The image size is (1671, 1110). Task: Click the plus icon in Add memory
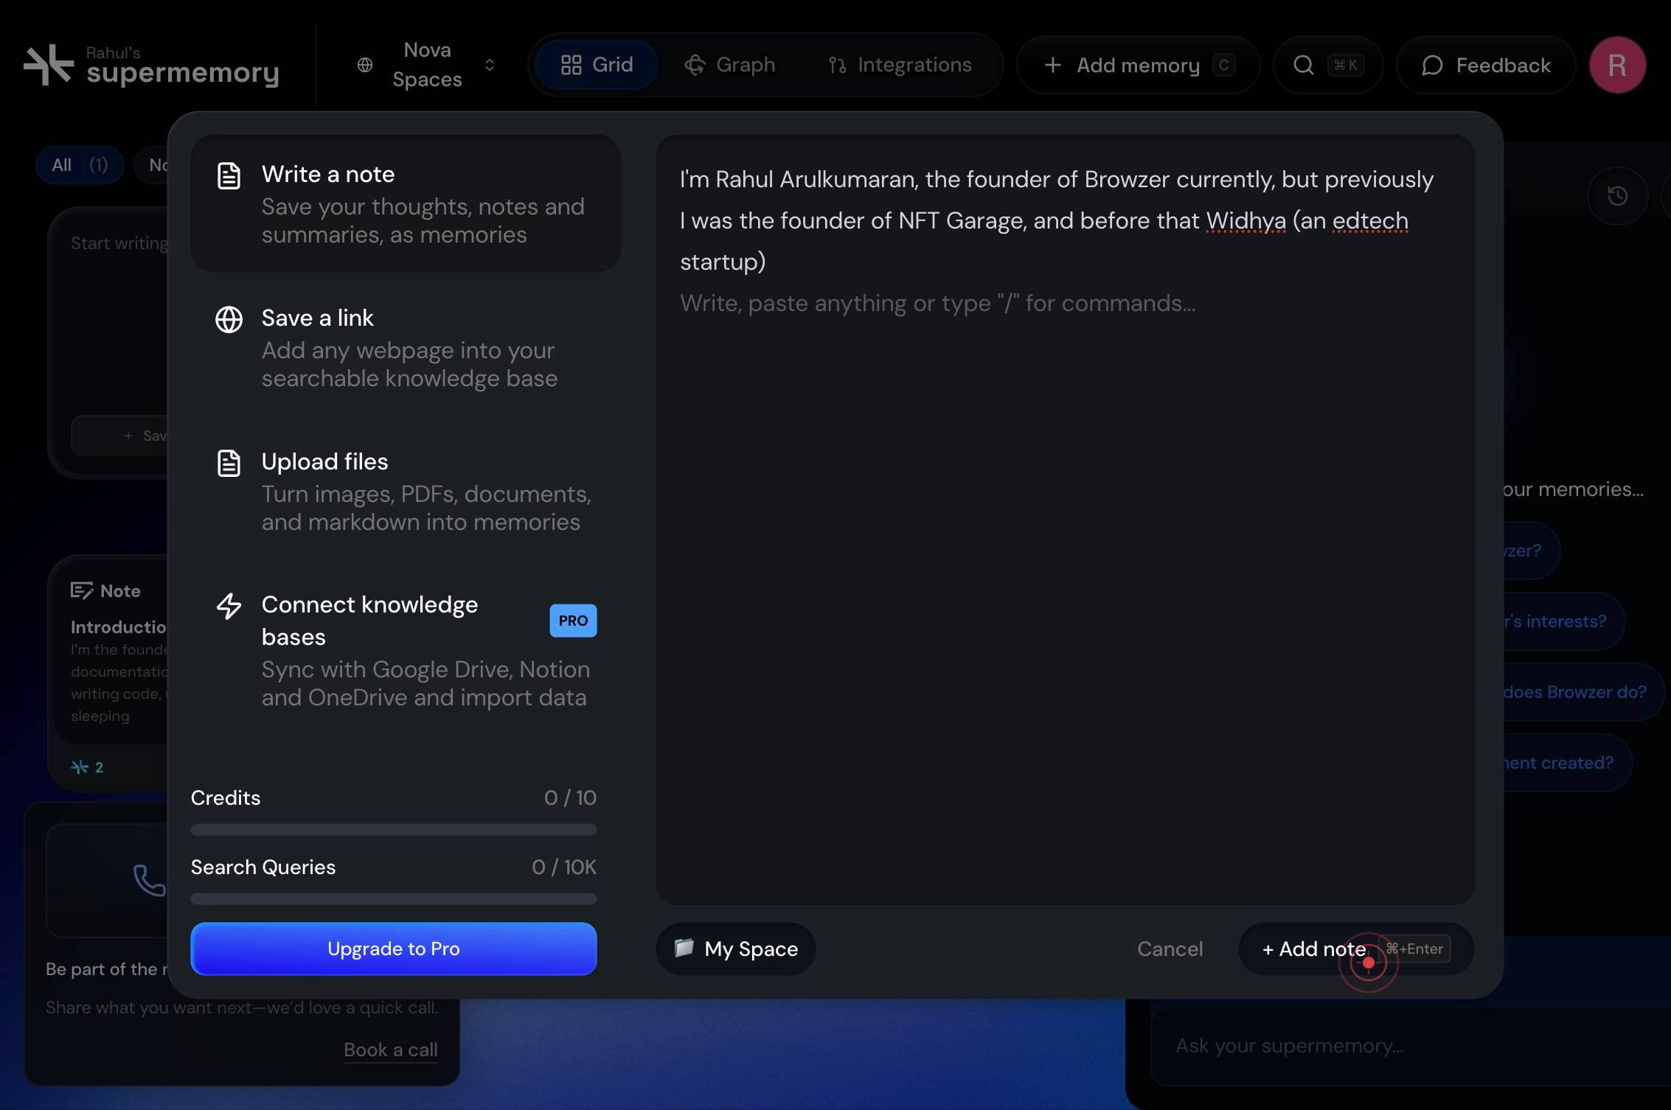1052,65
